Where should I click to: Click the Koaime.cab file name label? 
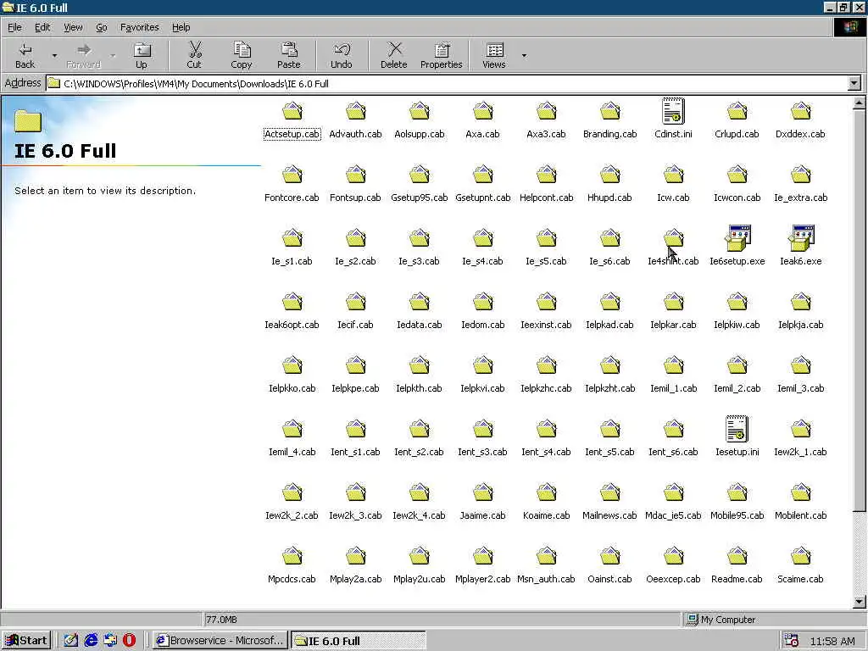point(547,515)
